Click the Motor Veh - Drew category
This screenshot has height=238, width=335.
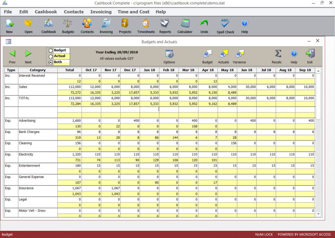pyautogui.click(x=32, y=211)
